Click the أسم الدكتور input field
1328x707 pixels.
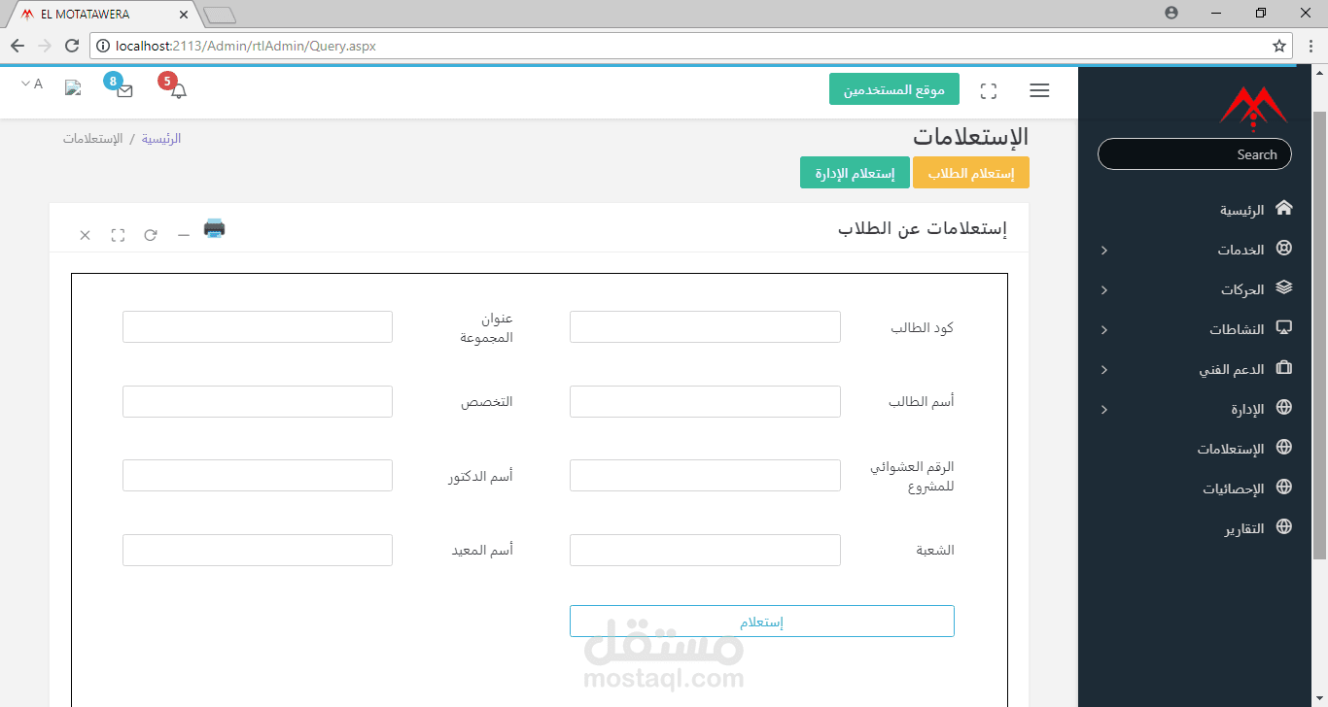(x=258, y=476)
